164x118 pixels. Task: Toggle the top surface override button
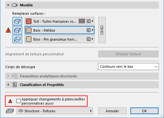17,21
